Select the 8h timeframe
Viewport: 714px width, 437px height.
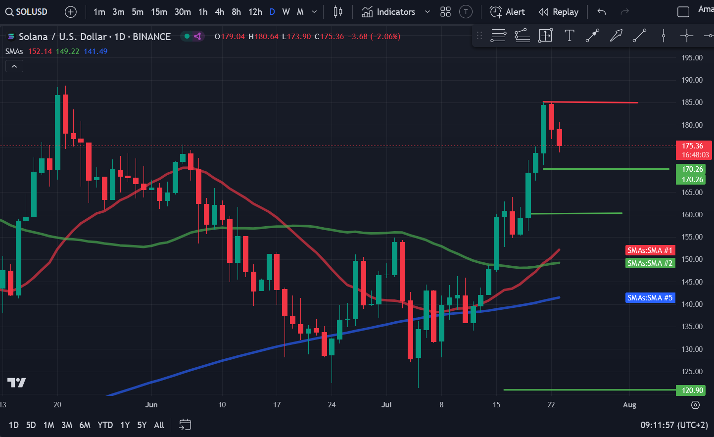pos(237,12)
